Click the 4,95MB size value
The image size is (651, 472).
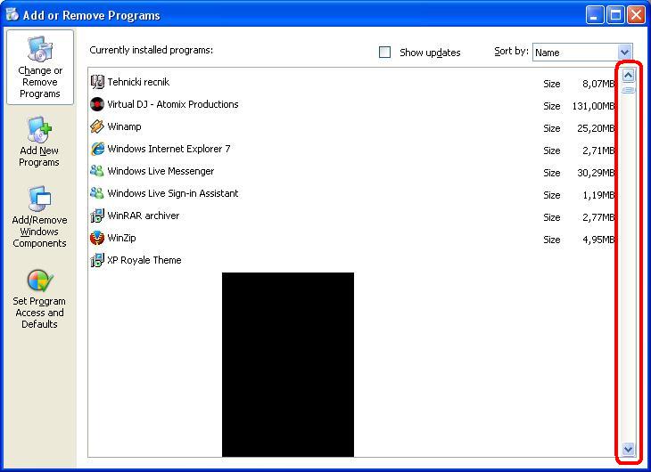coord(597,240)
